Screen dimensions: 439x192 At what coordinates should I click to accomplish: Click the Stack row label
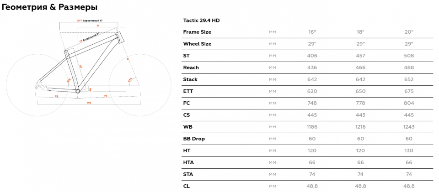point(190,79)
